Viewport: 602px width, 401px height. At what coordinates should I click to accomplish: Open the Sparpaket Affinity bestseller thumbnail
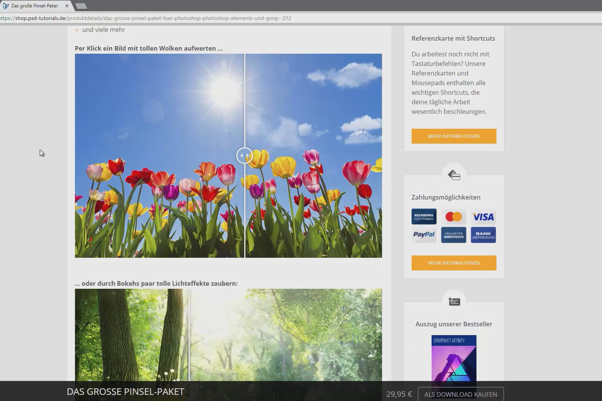pos(454,358)
